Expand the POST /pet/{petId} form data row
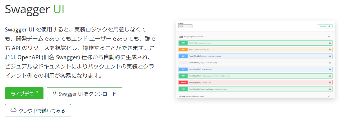Image resolution: width=342 pixels, height=119 pixels. coord(255,76)
